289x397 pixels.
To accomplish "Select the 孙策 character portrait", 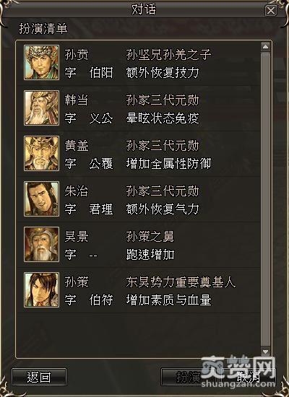I will pos(42,290).
